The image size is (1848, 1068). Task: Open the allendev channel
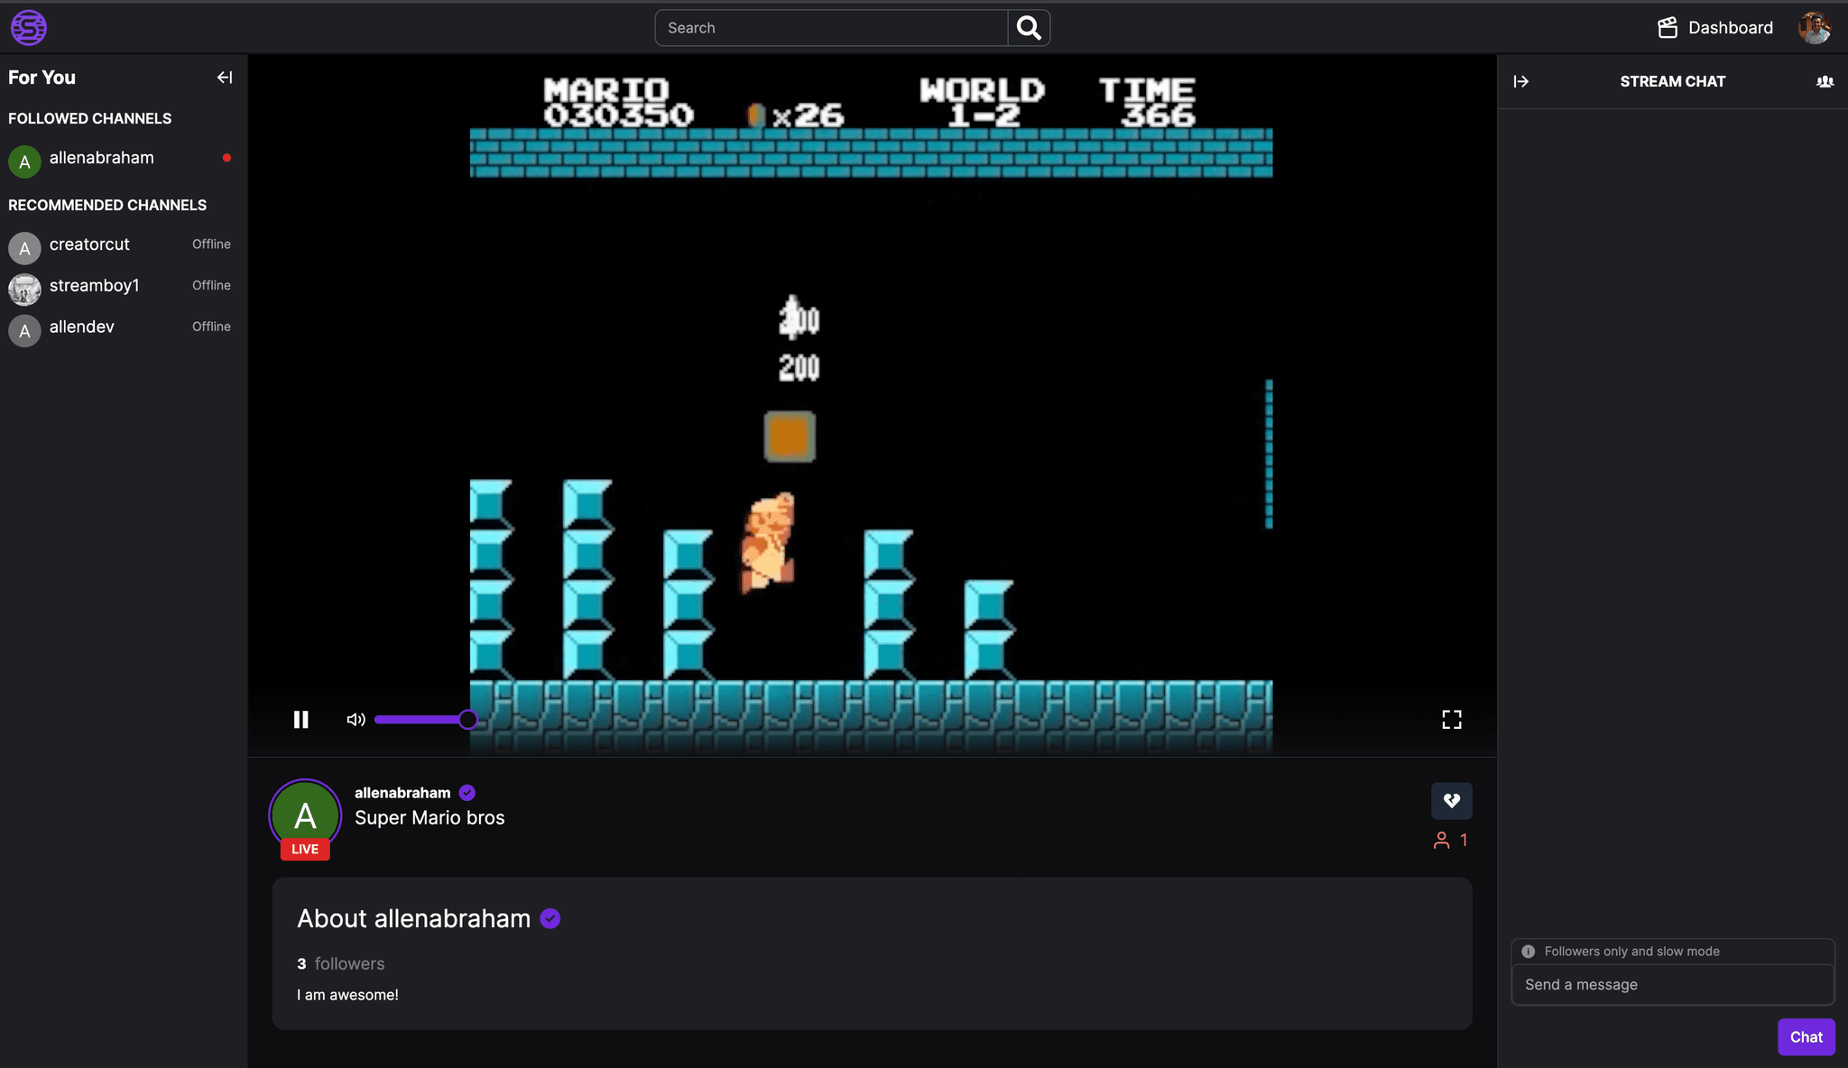82,327
